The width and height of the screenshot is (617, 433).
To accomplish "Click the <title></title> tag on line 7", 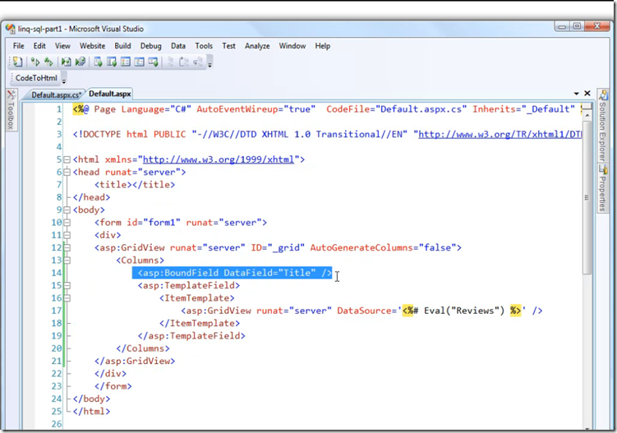I will pyautogui.click(x=135, y=185).
